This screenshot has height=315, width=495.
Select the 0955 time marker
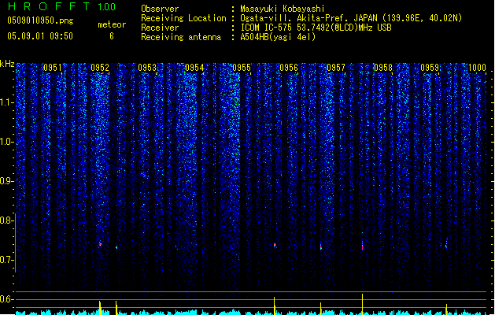242,68
